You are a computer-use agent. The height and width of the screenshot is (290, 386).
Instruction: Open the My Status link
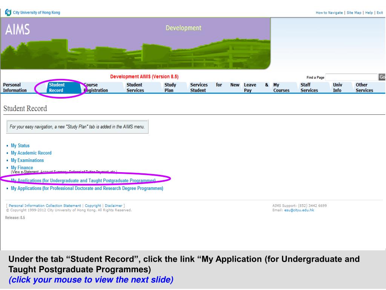pos(20,145)
